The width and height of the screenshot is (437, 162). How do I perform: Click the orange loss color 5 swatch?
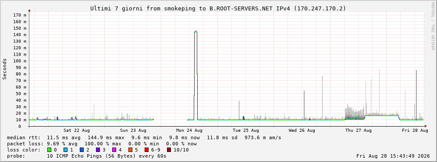click(131, 150)
